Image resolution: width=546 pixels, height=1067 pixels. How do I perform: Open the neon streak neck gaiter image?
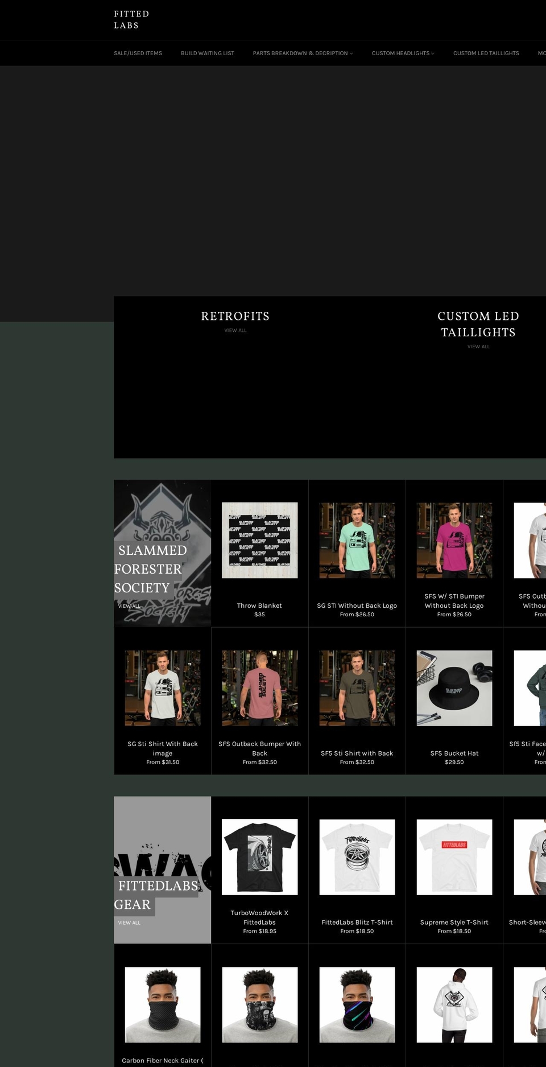pyautogui.click(x=357, y=1005)
